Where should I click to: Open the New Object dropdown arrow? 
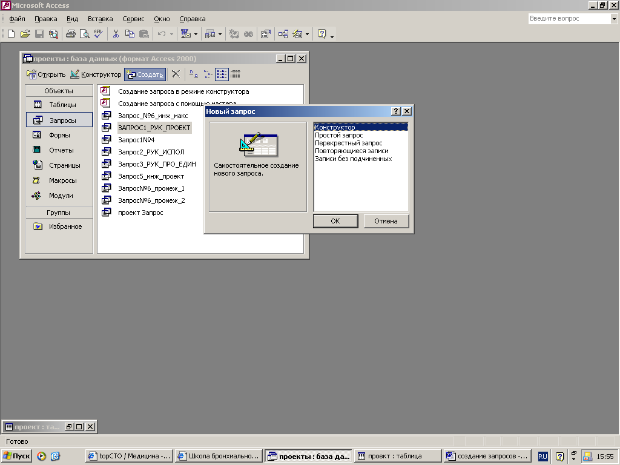coord(307,35)
